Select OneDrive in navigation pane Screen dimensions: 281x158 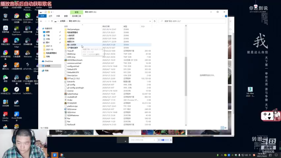coord(49,61)
